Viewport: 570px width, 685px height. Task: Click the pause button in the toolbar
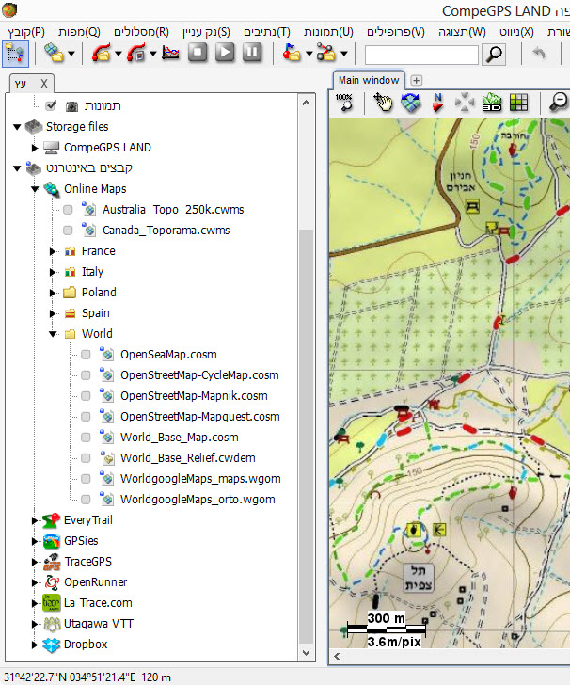(x=252, y=53)
